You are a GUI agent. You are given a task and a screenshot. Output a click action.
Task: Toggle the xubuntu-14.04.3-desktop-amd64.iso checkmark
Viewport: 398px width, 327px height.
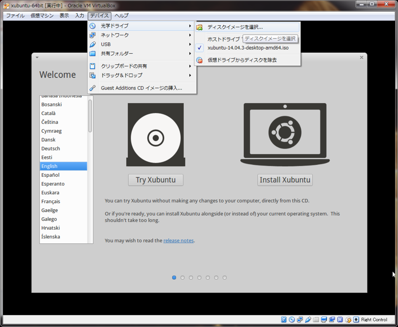(199, 48)
